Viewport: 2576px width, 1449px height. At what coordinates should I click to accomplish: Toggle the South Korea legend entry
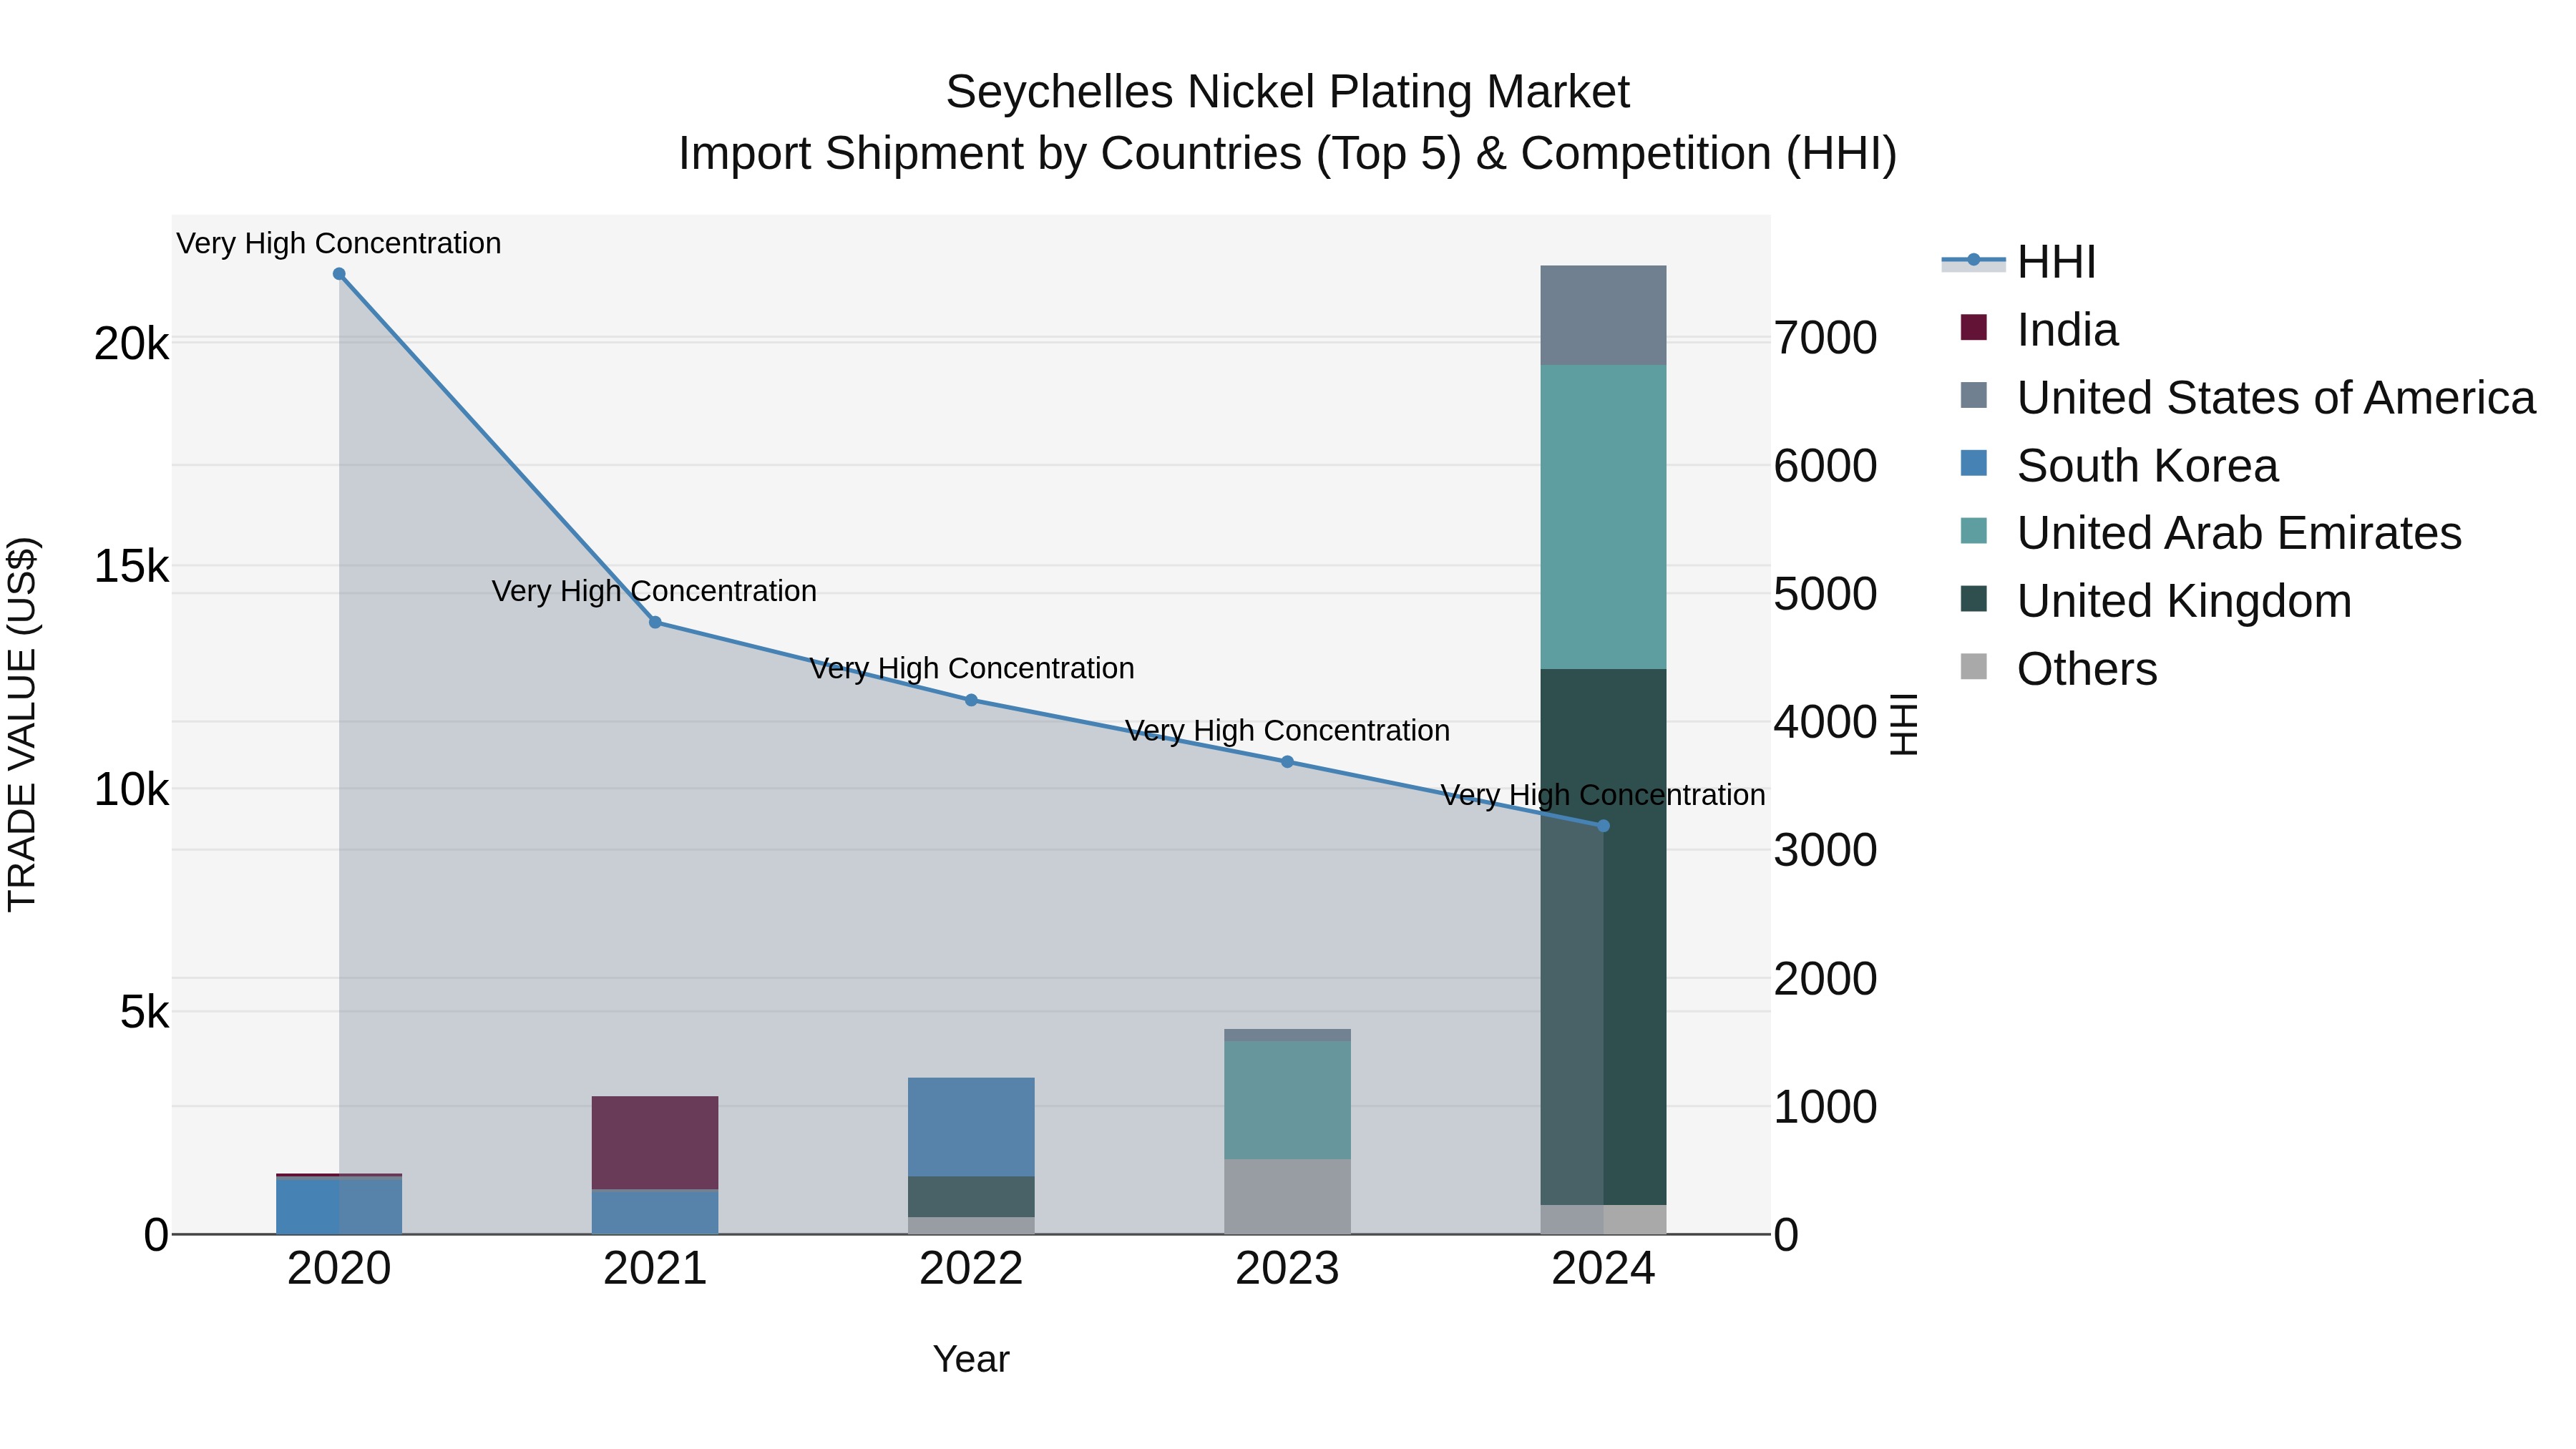pyautogui.click(x=2119, y=465)
